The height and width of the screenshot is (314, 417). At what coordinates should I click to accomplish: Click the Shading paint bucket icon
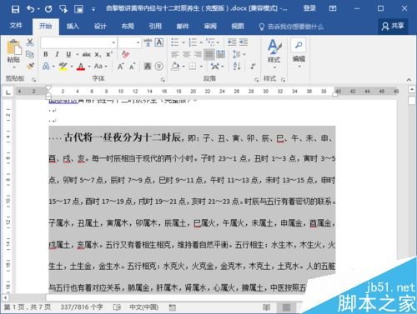coord(175,66)
